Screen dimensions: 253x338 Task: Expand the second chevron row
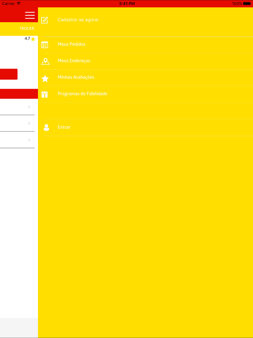point(17,123)
